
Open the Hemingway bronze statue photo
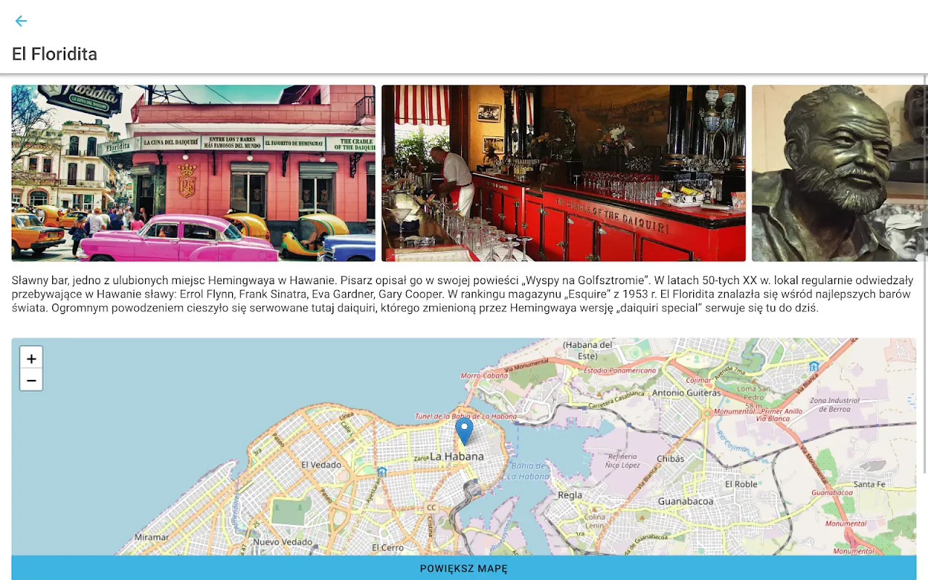tap(840, 173)
